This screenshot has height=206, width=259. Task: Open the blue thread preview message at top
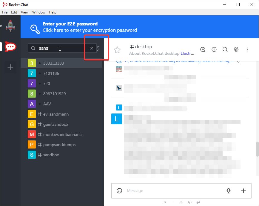[x=179, y=62]
